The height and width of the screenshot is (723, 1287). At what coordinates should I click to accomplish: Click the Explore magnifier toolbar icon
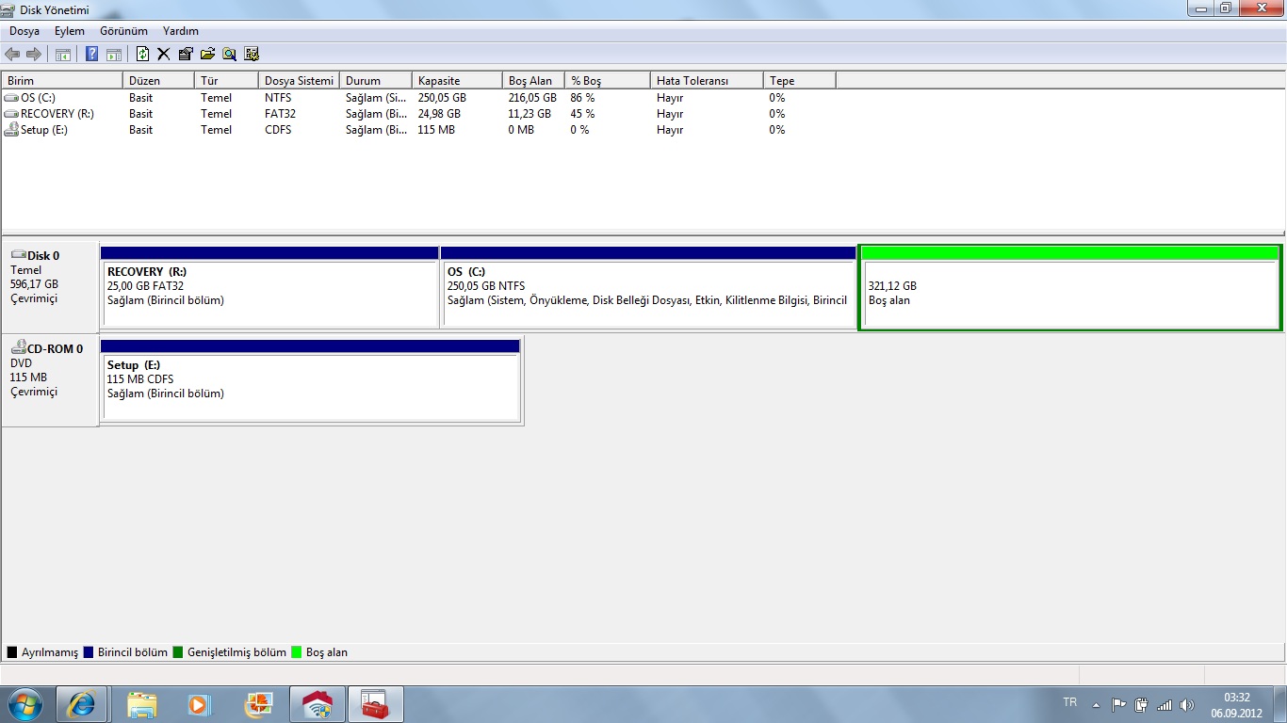coord(229,55)
